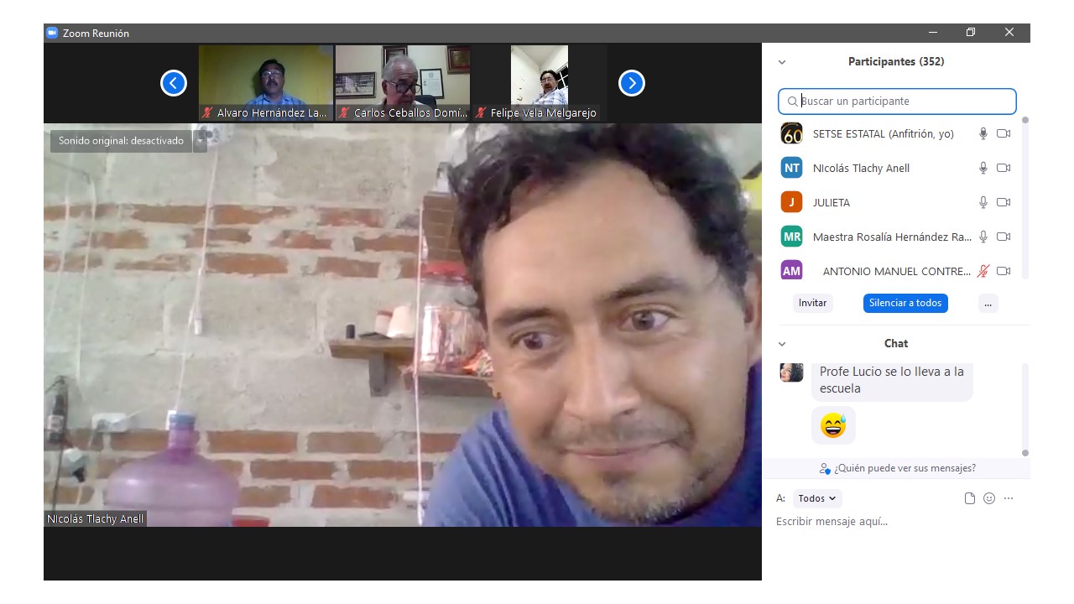Image resolution: width=1074 pixels, height=604 pixels.
Task: Open the chat emoji picker icon
Action: pos(989,498)
